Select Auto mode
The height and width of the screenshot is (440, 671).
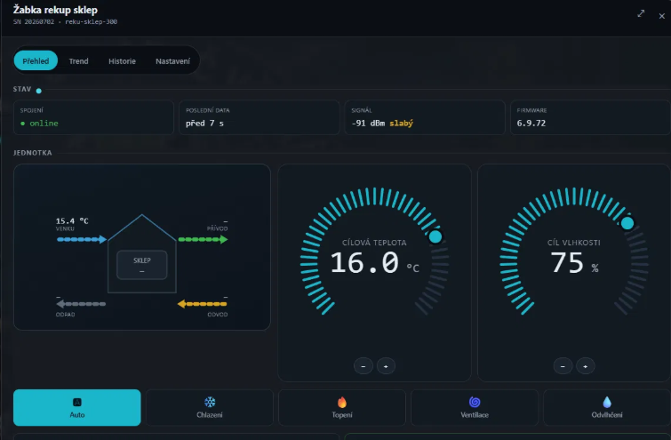tap(77, 407)
